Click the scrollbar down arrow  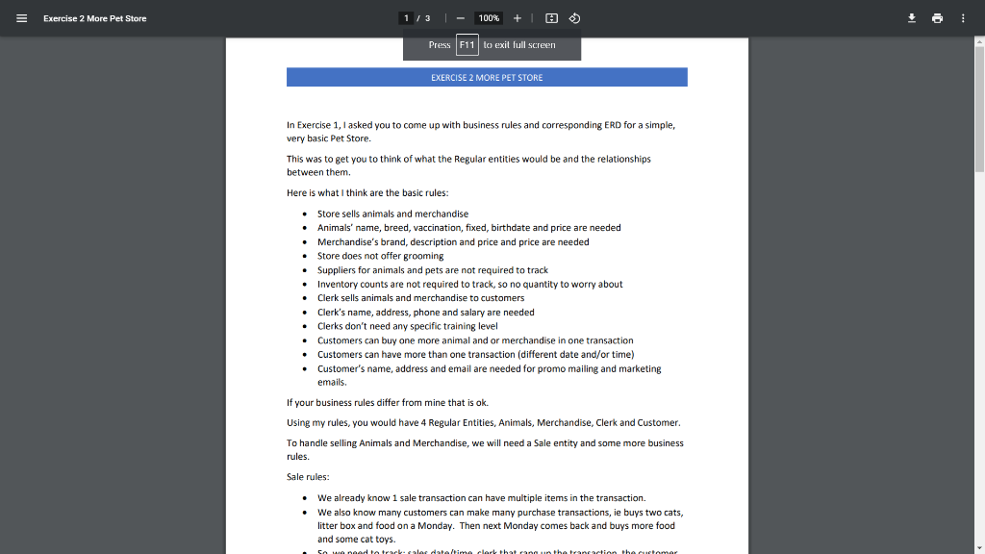[x=979, y=549]
